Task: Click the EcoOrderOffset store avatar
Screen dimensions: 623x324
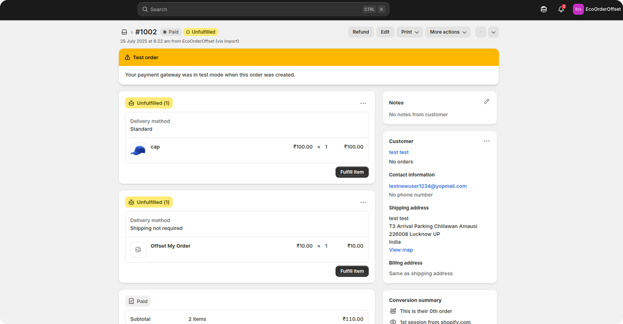Action: [578, 9]
